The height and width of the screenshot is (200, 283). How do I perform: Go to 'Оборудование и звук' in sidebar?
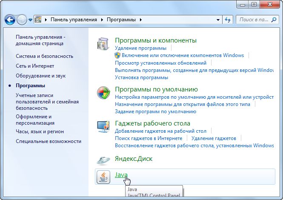pos(41,76)
